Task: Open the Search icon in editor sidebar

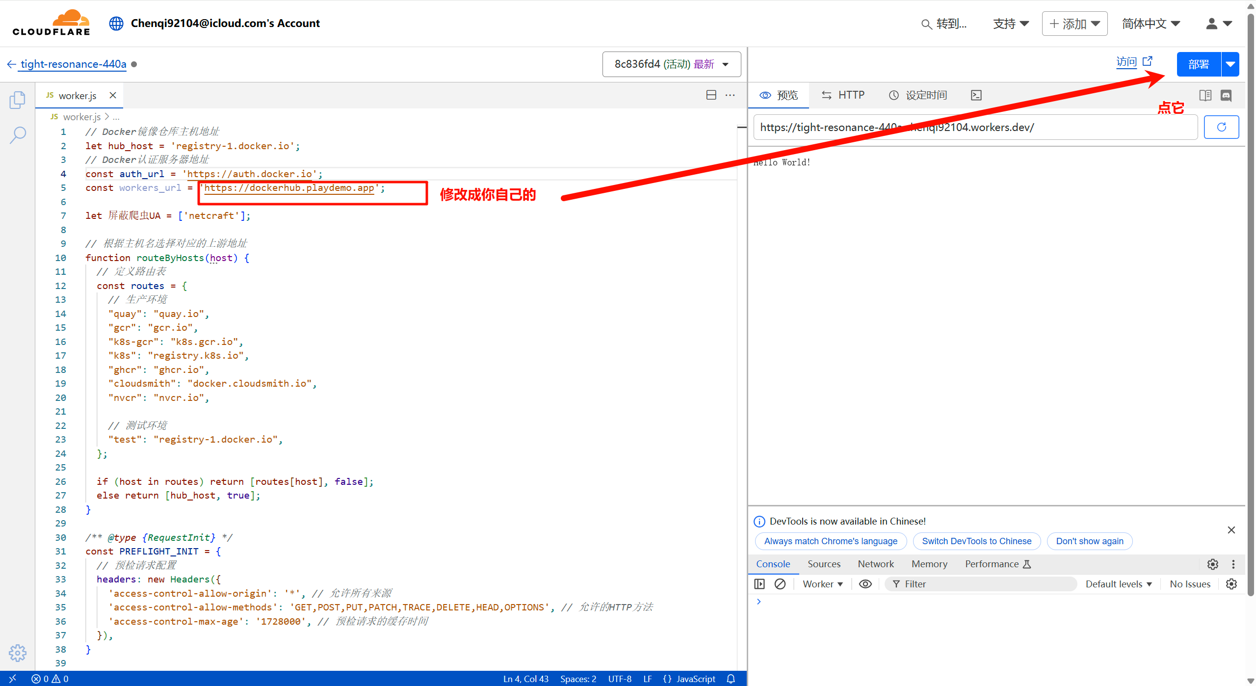Action: pyautogui.click(x=18, y=135)
